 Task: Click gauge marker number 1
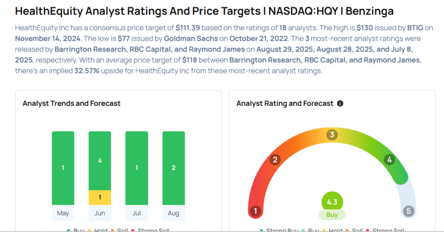[256, 211]
